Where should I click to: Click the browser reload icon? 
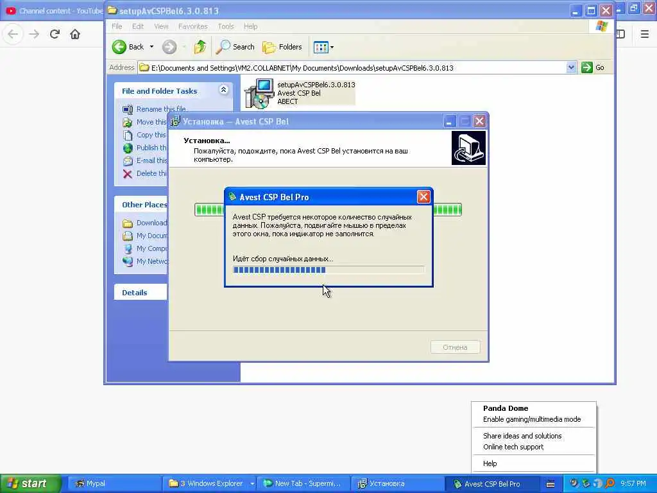(x=55, y=34)
